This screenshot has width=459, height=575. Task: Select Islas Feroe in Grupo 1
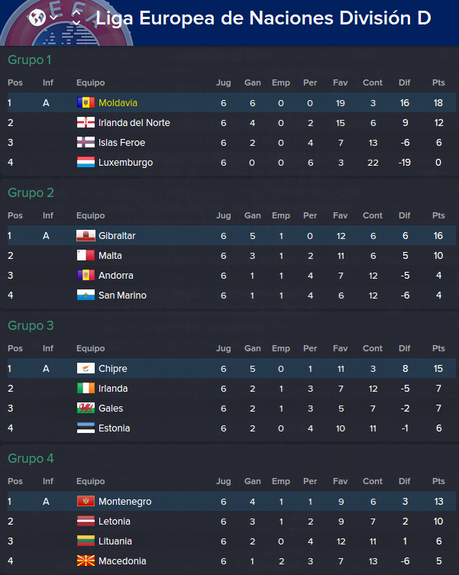[x=121, y=143]
